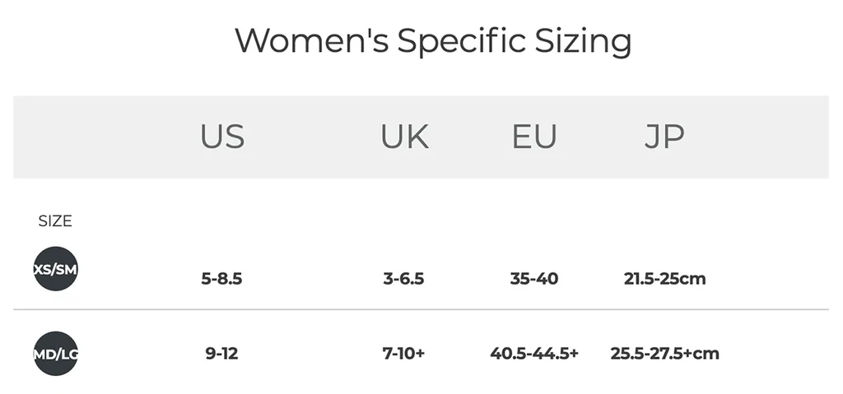Select the US column header

222,137
